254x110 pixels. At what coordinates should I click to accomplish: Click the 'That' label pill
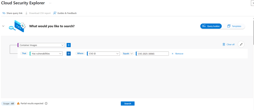pyautogui.click(x=24, y=53)
